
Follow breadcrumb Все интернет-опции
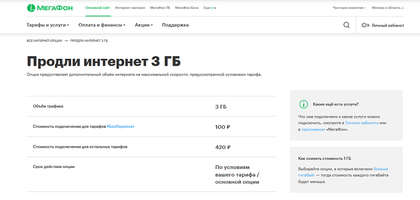(x=44, y=41)
